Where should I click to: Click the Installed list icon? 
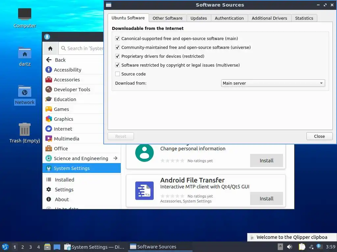[x=49, y=179]
